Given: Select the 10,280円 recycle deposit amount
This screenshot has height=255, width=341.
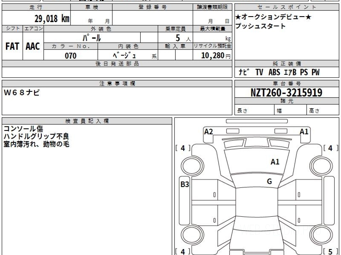Looking at the screenshot, I should click(216, 56).
